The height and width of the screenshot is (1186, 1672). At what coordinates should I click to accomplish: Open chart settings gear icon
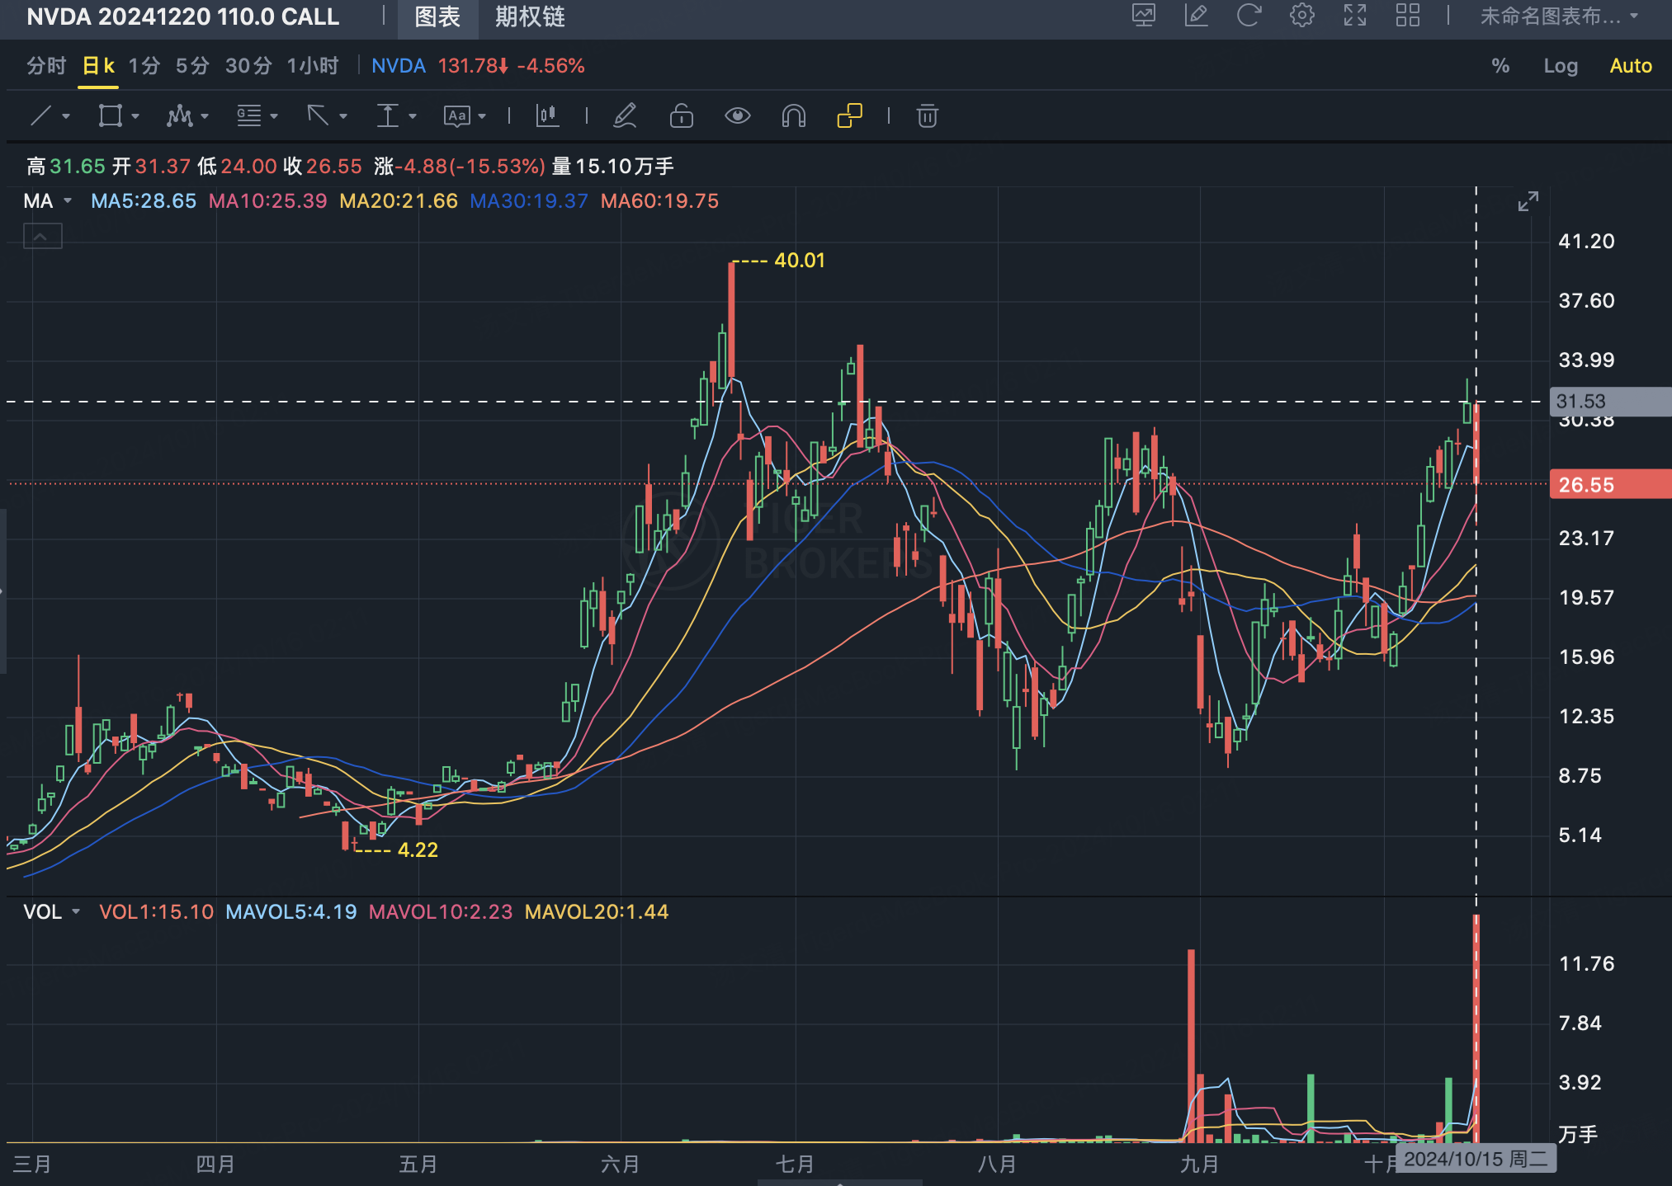1301,16
